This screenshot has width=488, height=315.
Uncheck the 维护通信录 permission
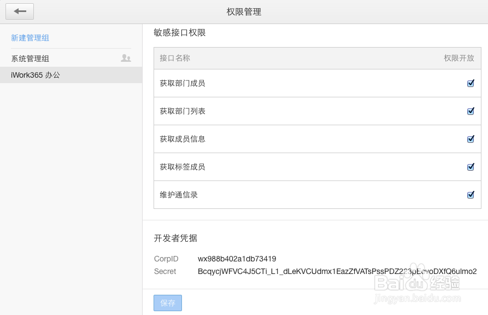471,195
